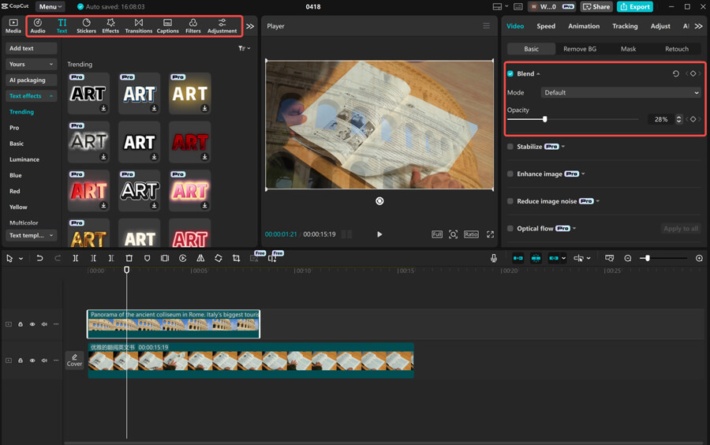Click the Reset Blend circular arrow

click(675, 73)
